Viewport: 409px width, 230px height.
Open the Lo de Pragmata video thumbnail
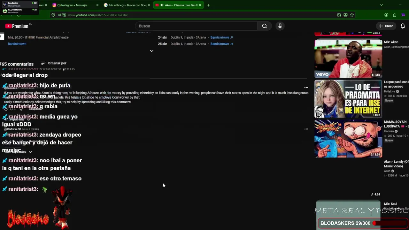[x=348, y=99]
